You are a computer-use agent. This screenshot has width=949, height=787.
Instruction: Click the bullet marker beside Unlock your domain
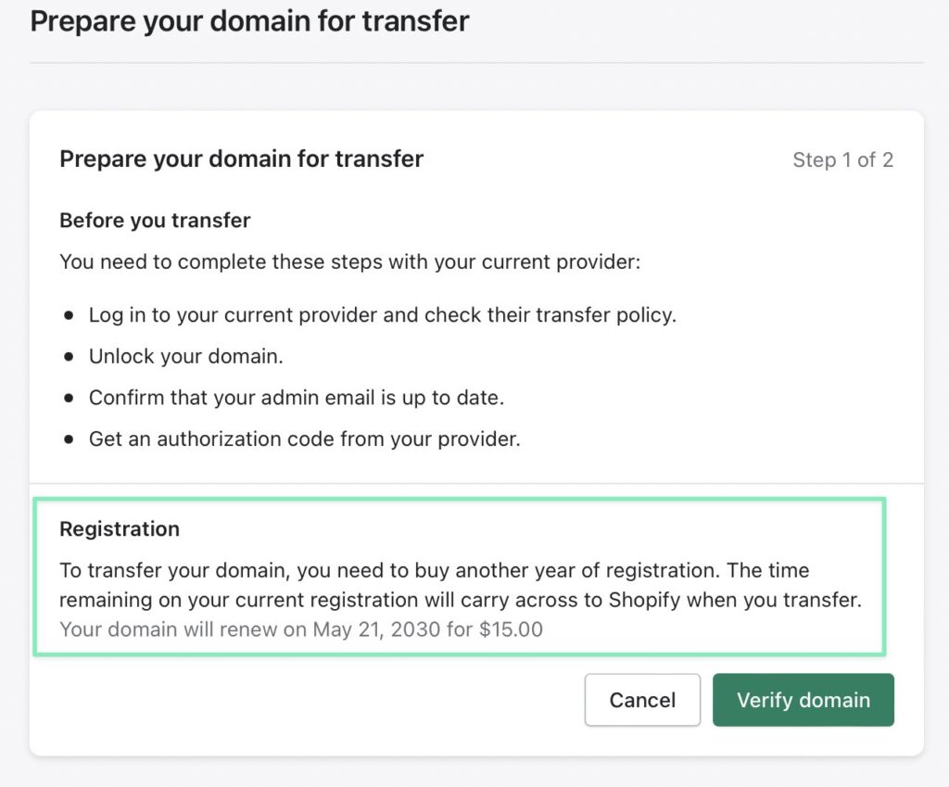click(x=69, y=355)
